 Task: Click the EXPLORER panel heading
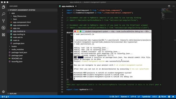click(13, 6)
